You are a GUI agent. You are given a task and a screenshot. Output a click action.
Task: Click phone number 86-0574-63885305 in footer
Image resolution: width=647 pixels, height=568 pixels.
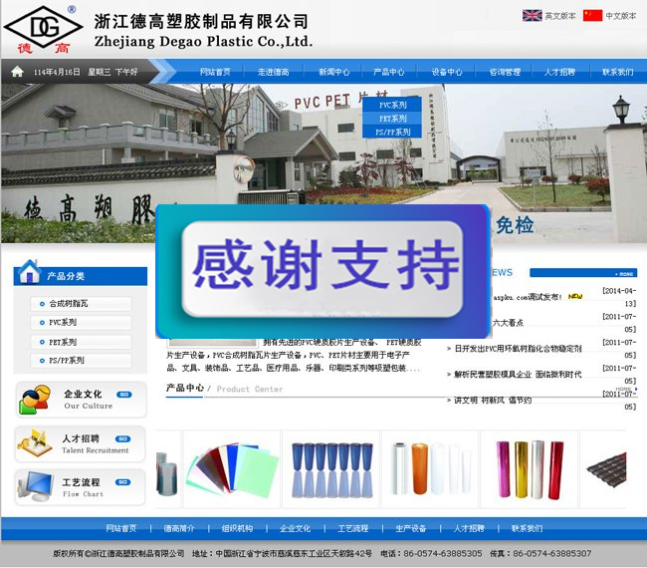tap(443, 553)
